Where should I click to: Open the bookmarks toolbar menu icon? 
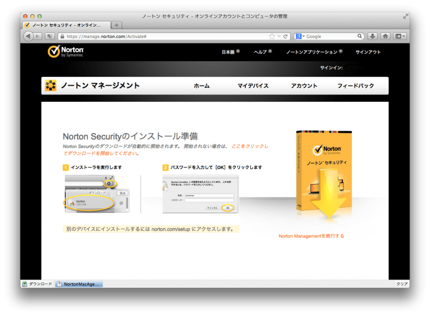click(400, 36)
